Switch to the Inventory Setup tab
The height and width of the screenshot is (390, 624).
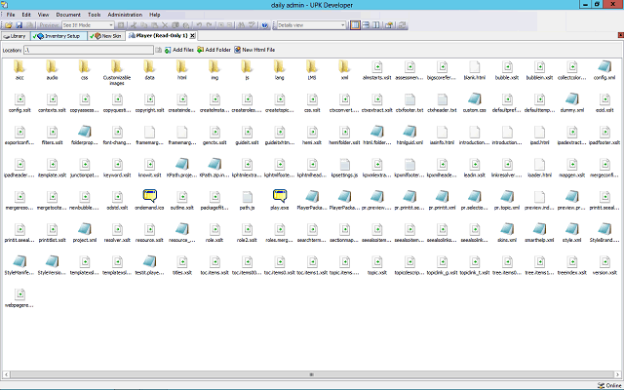point(58,35)
